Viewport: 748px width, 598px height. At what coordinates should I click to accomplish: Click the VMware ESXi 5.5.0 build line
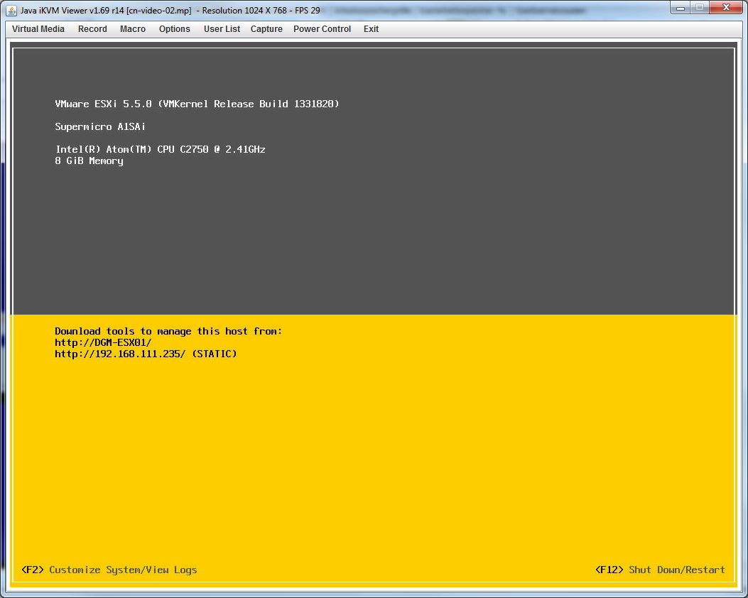(197, 104)
